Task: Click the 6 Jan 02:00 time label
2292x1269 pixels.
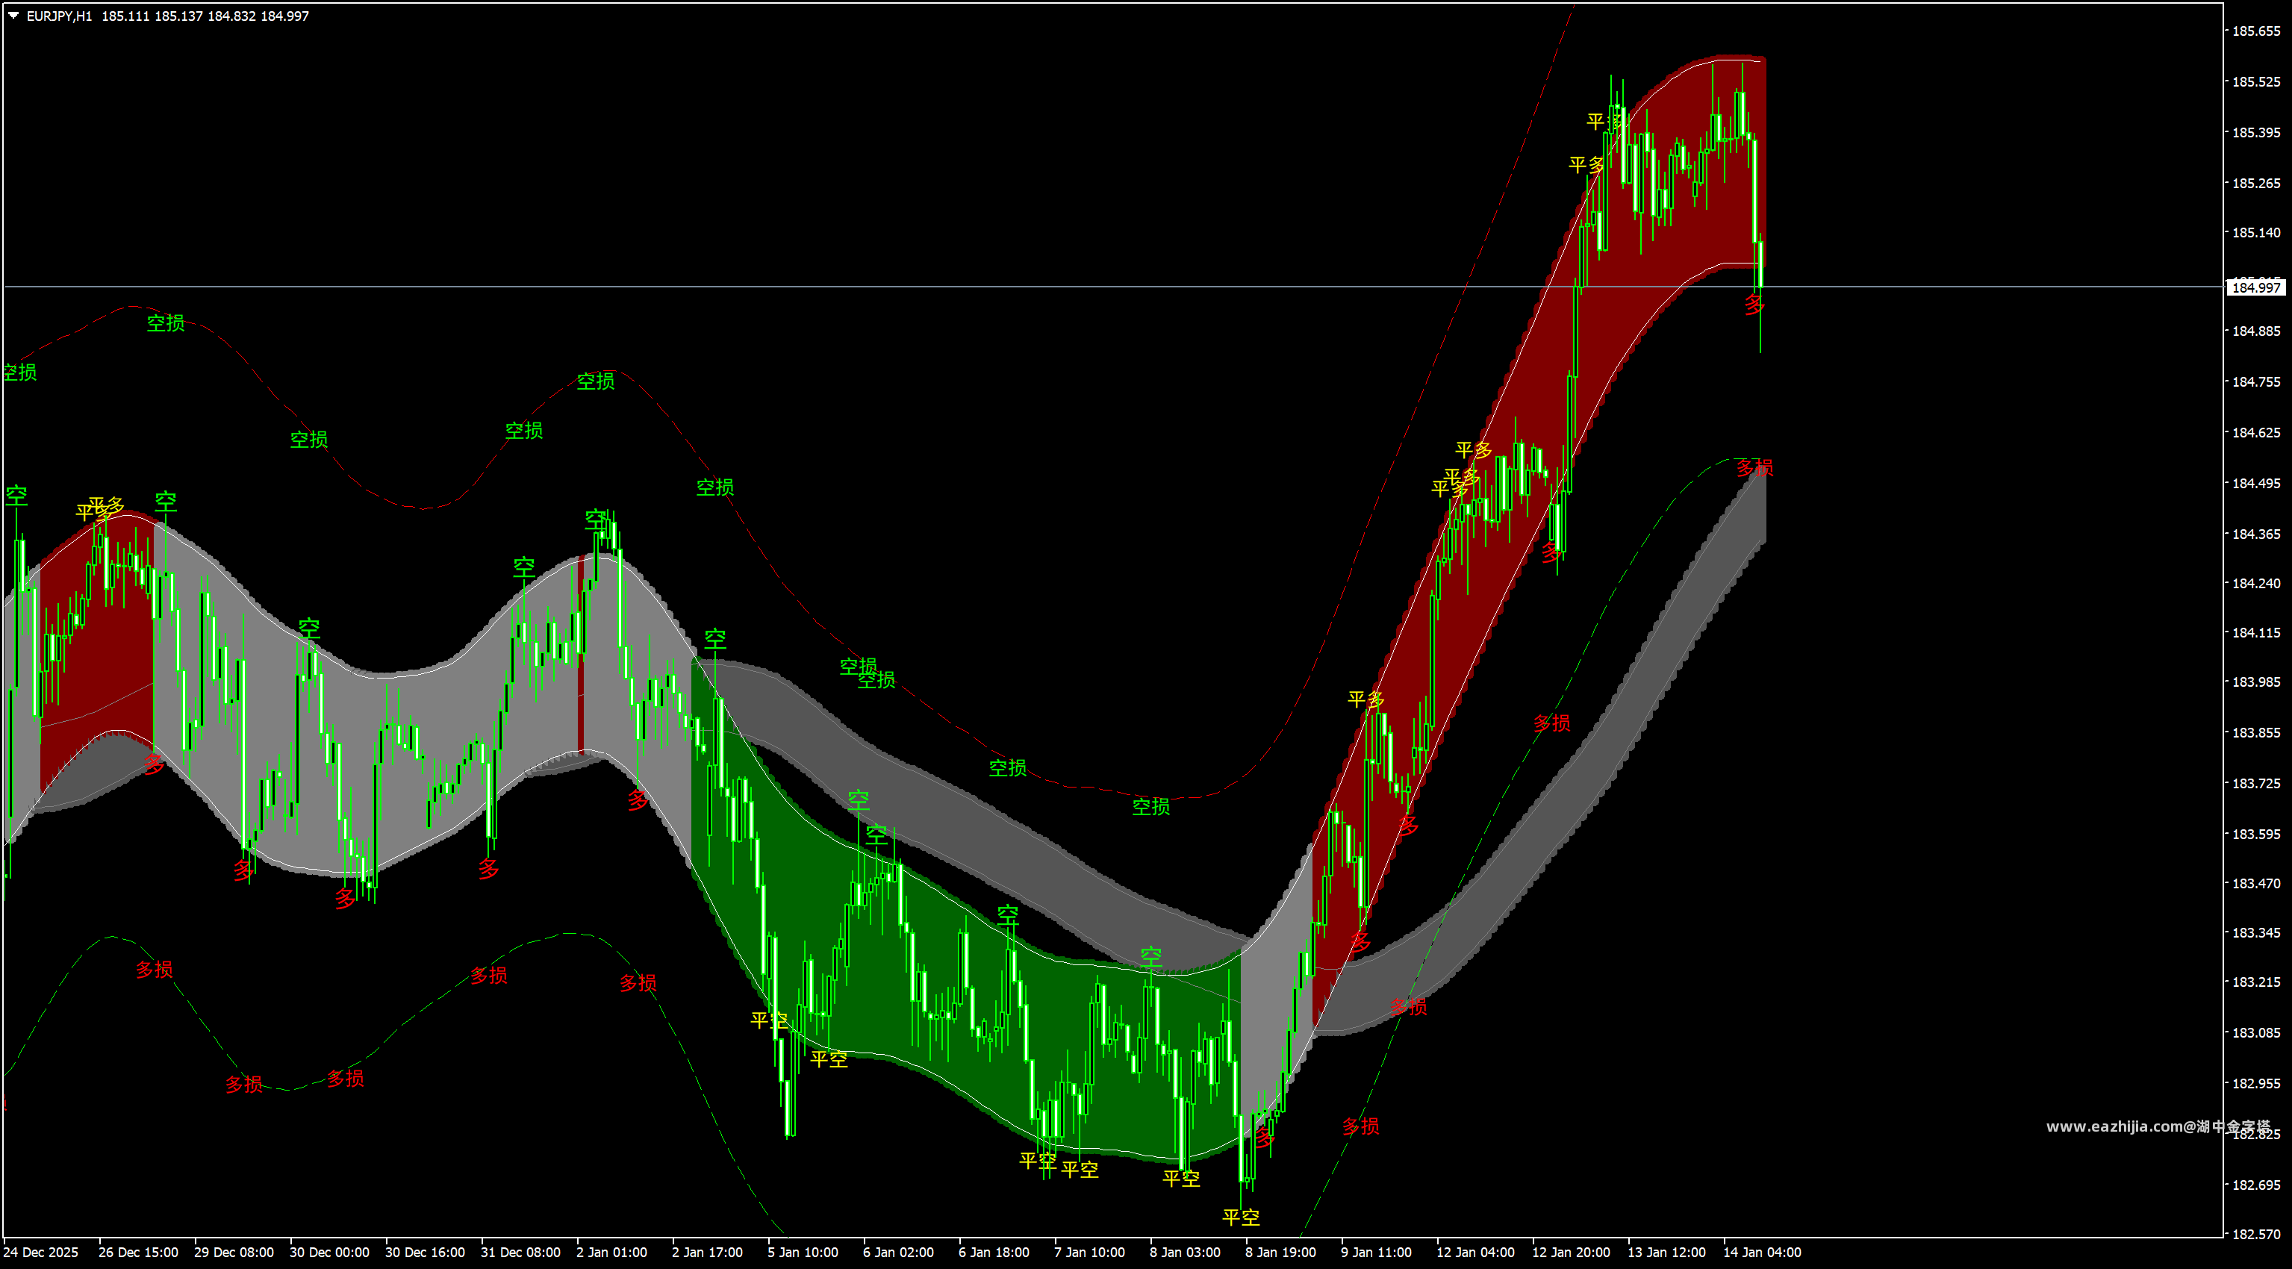Action: pyautogui.click(x=899, y=1253)
